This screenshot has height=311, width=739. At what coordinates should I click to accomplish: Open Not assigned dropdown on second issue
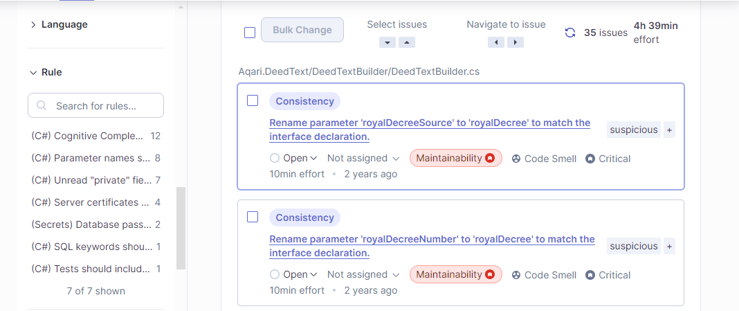[x=363, y=275]
